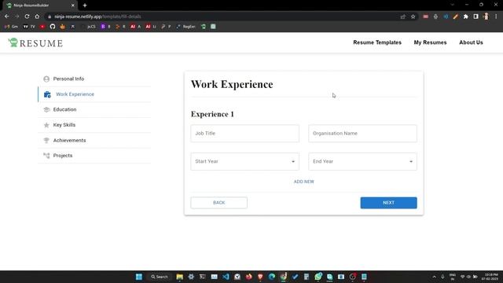Show hidden system tray icons
Viewport: 503px width, 283px height.
click(x=434, y=277)
